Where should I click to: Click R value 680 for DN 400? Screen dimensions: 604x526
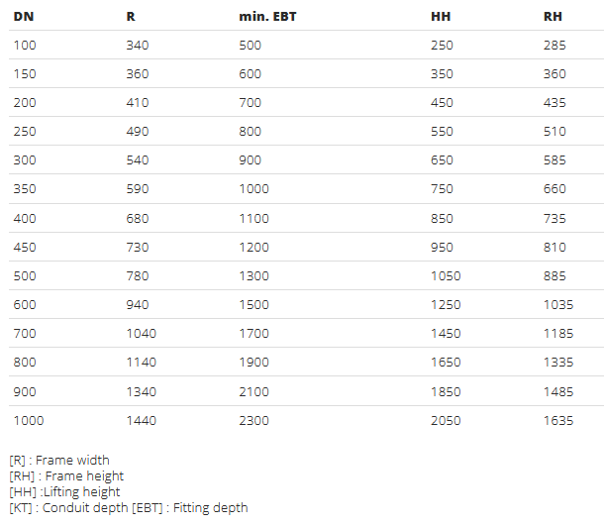coord(138,218)
